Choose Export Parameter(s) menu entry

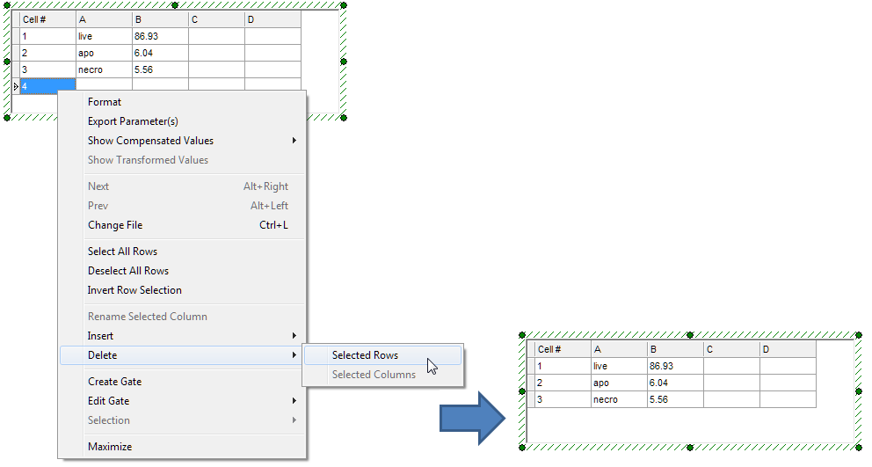click(133, 121)
